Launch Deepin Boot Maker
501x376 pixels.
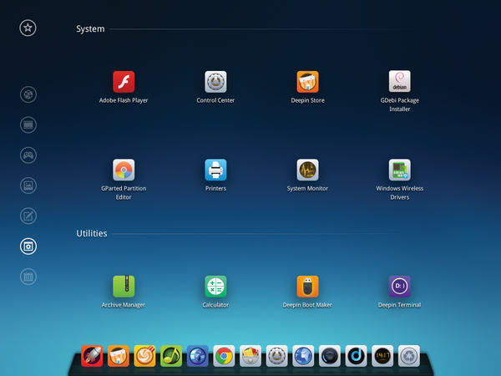click(307, 287)
